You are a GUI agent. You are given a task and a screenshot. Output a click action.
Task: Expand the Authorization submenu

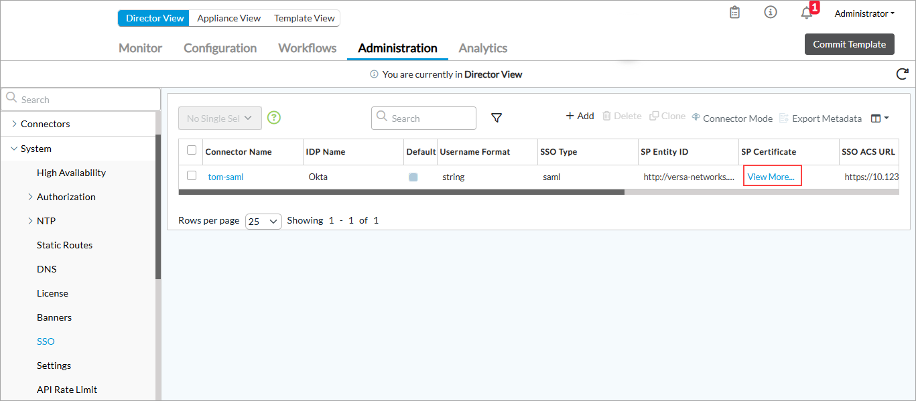(x=30, y=197)
